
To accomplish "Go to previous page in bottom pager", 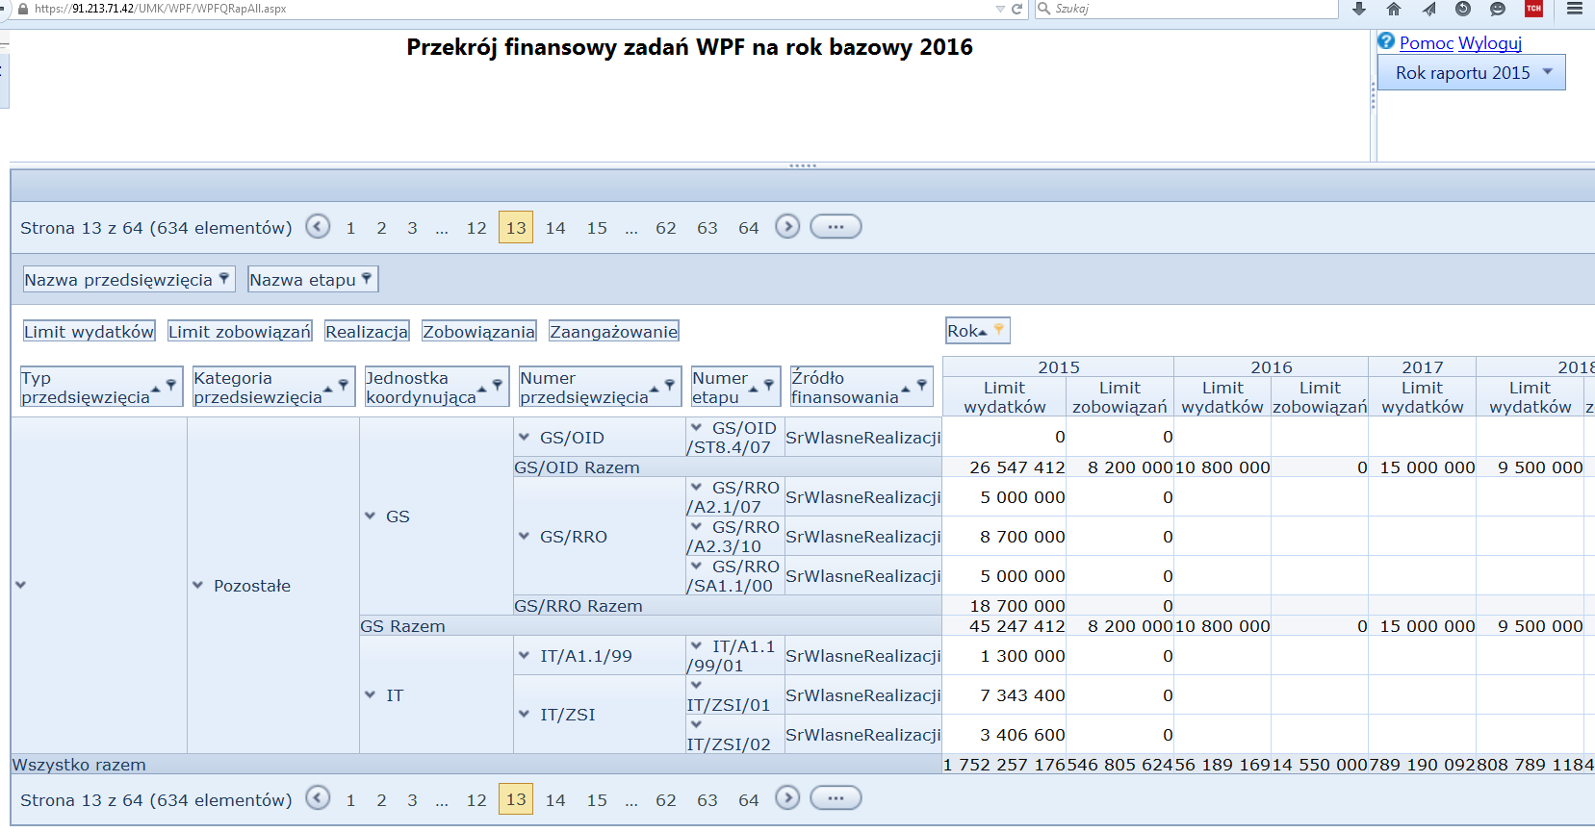I will point(318,797).
